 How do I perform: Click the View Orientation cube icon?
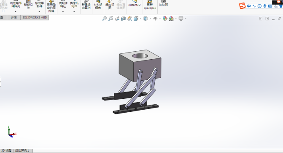[136, 18]
